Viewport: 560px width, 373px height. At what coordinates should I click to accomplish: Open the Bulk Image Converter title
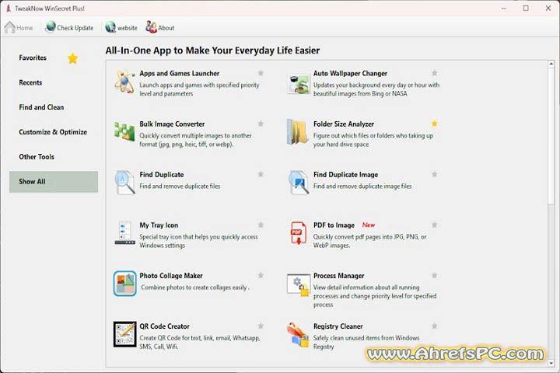coord(172,124)
